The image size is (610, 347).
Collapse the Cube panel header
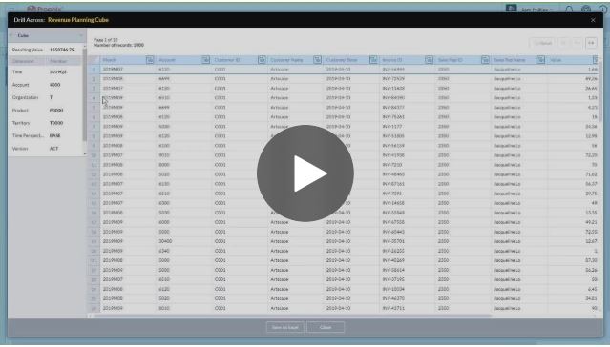tap(47, 35)
